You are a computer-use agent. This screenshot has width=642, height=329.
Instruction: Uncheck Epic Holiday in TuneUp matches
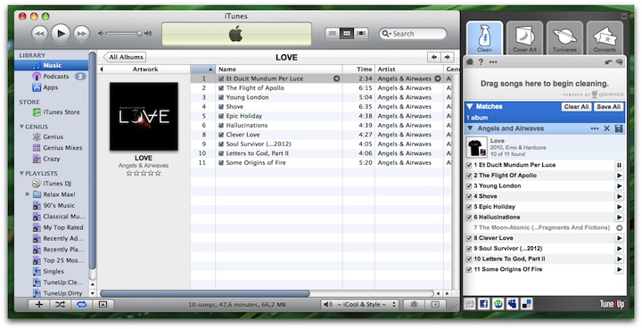tap(469, 207)
